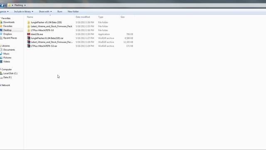266x150 pixels.
Task: Click the Latest_iXtreme firmware pack WinRAR archive icon
Action: click(29, 42)
